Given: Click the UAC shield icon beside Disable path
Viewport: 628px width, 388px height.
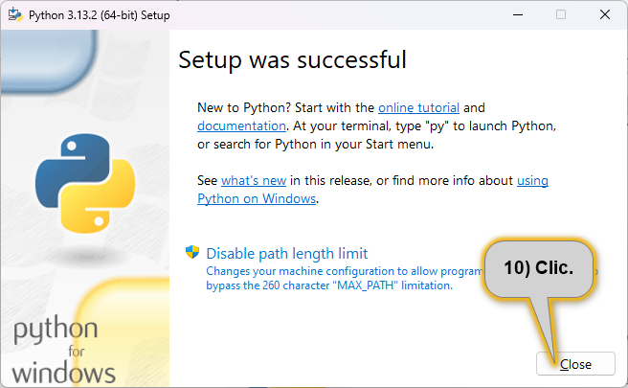Looking at the screenshot, I should (192, 252).
